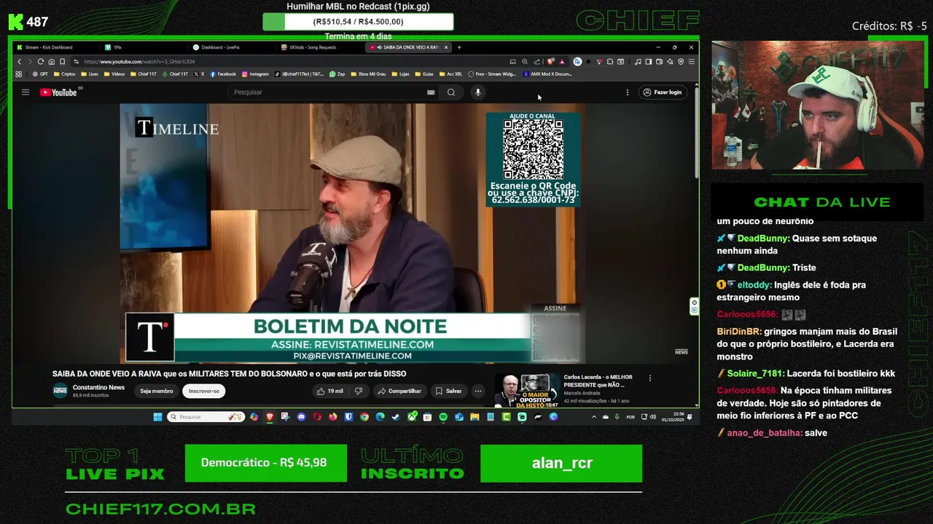Open the GPT bookmark

point(41,74)
